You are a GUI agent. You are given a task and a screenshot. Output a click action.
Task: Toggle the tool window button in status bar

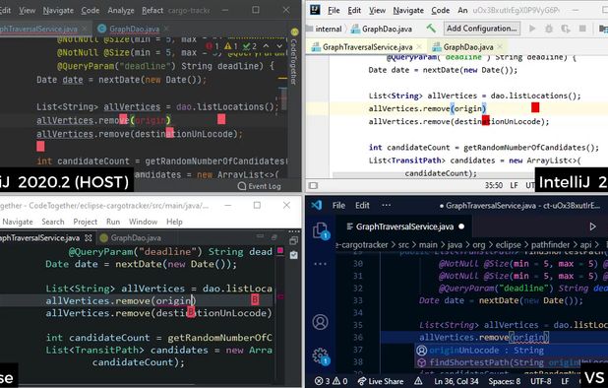(x=313, y=185)
